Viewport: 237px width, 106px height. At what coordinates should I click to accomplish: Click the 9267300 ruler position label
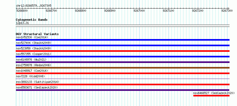(x=227, y=11)
